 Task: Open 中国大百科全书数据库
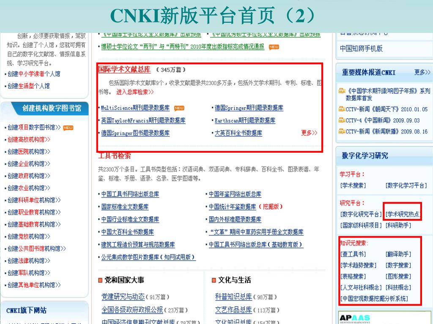127,232
